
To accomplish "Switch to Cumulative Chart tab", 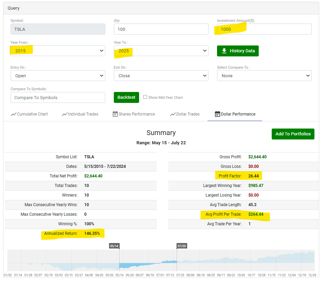I will pyautogui.click(x=29, y=114).
